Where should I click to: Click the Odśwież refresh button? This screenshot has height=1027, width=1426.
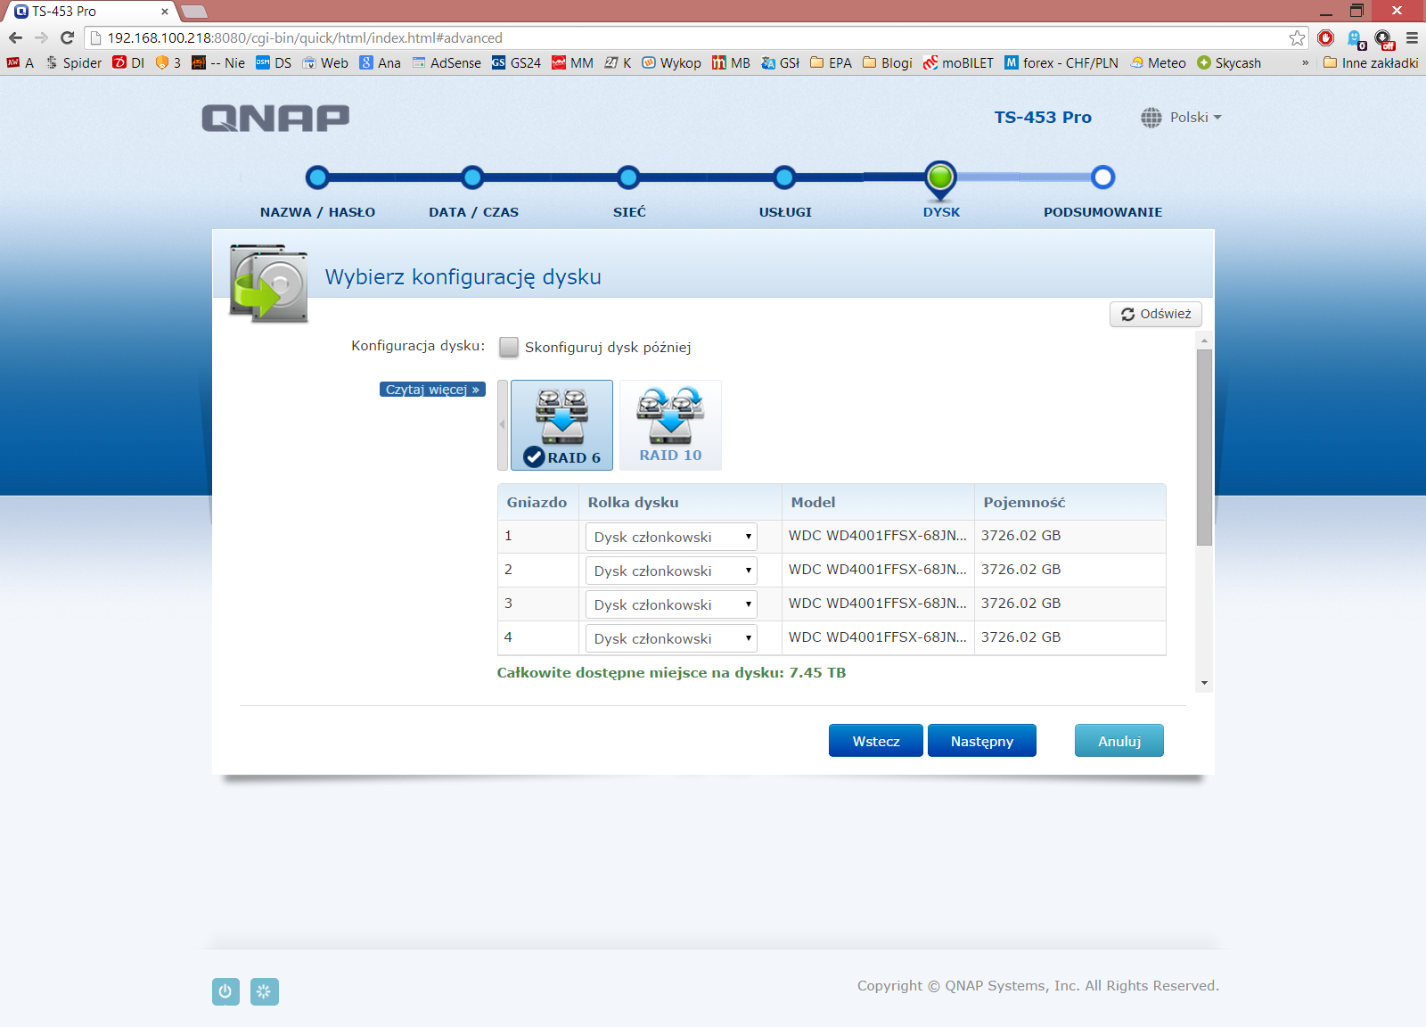coord(1155,314)
